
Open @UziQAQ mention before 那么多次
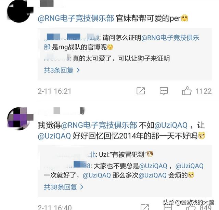(x=96, y=175)
